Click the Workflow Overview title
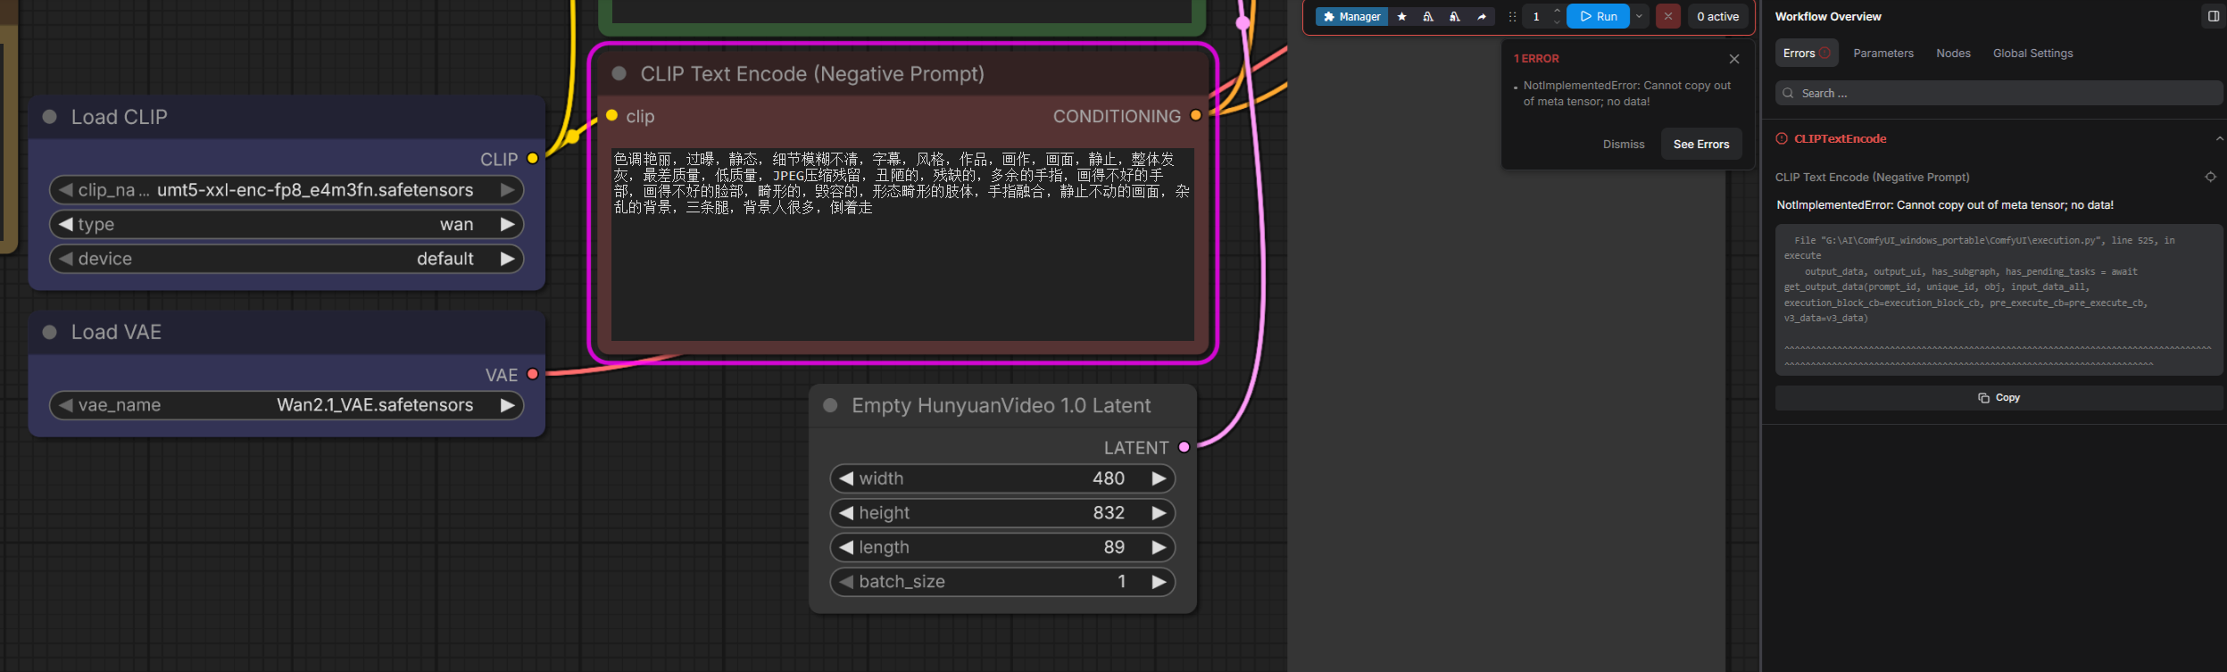 point(1828,16)
